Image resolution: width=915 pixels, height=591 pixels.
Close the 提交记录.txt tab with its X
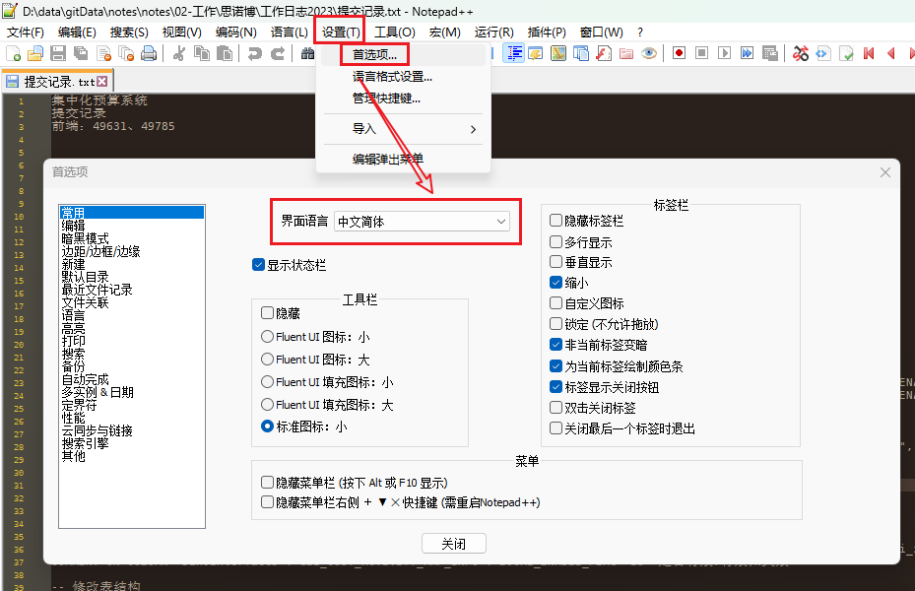point(101,82)
